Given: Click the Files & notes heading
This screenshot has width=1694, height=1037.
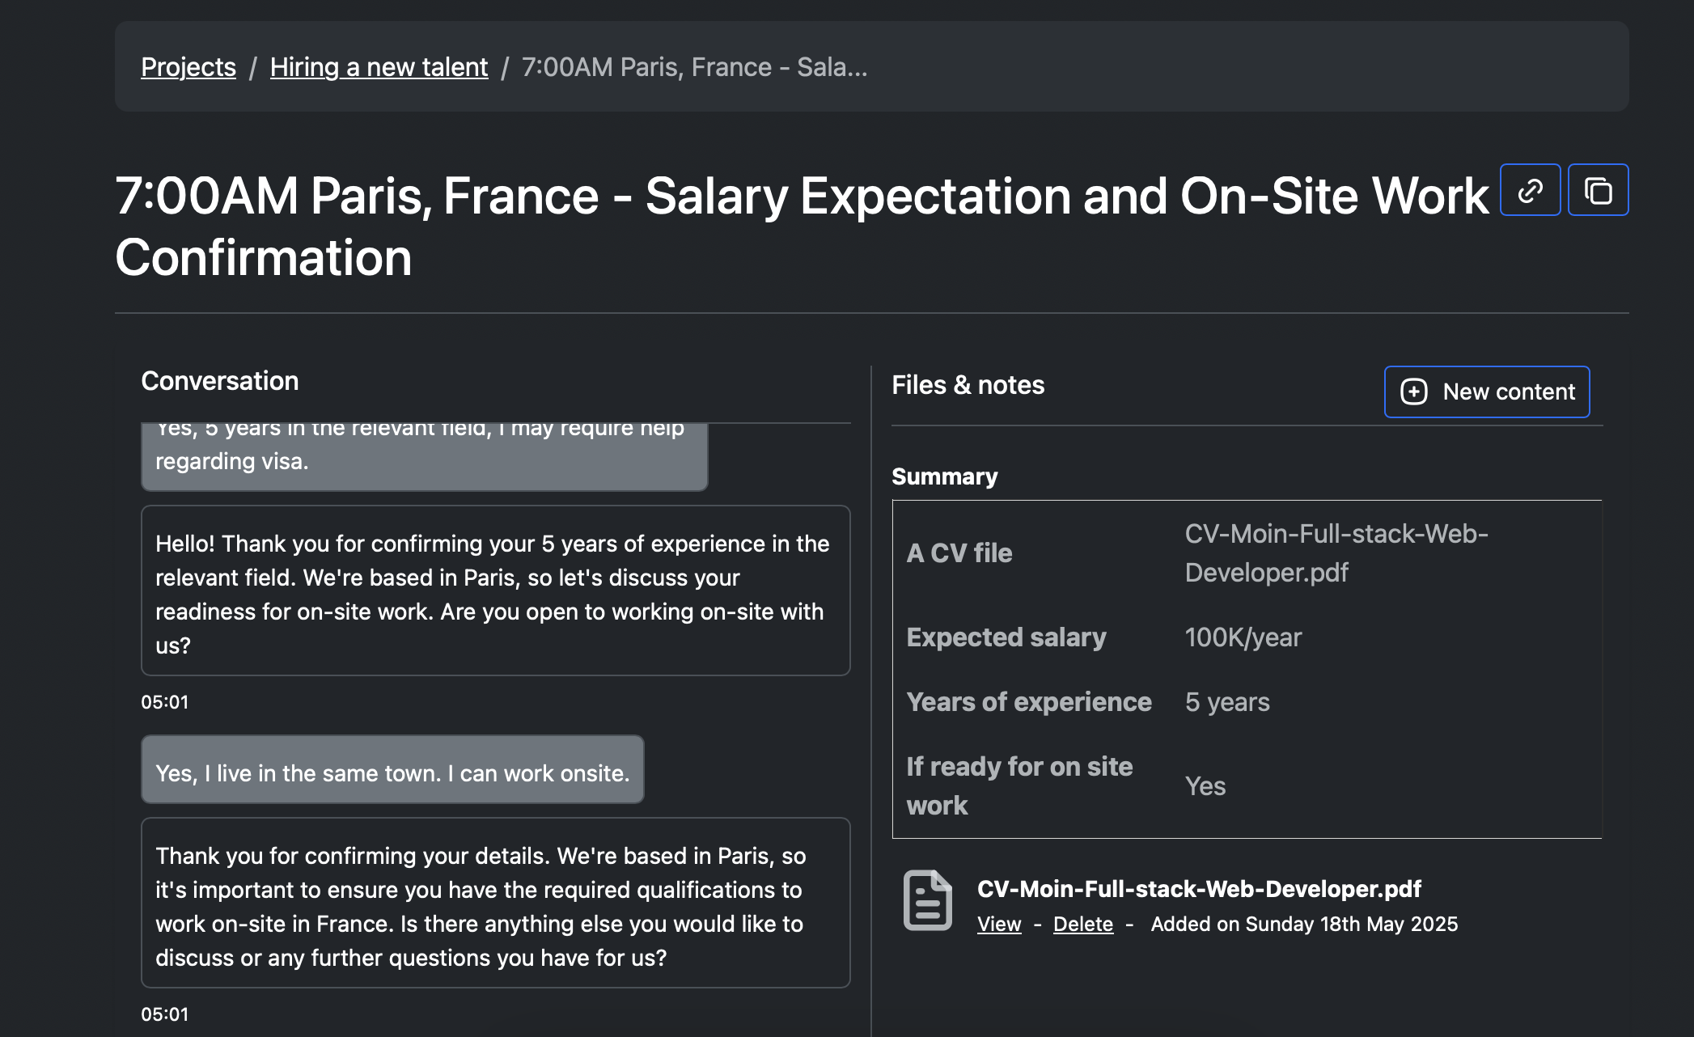Looking at the screenshot, I should [x=968, y=385].
